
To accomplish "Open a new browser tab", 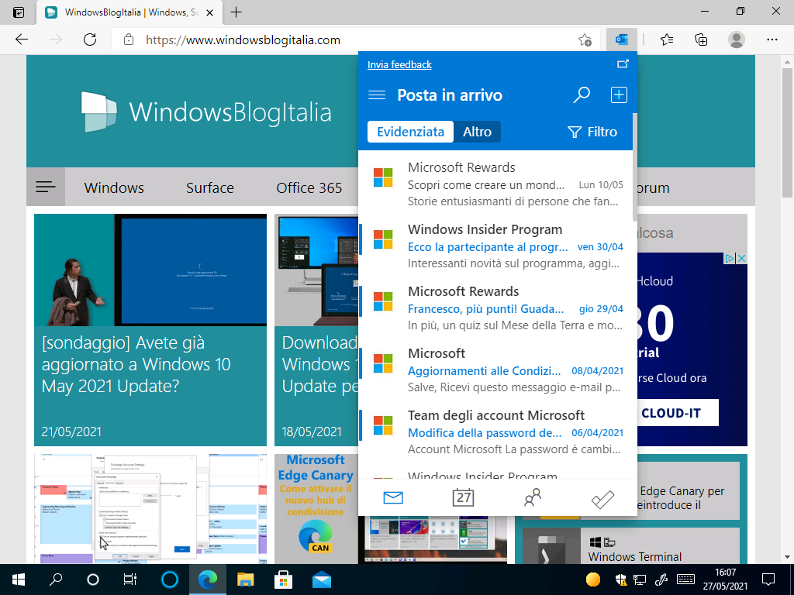I will 236,12.
